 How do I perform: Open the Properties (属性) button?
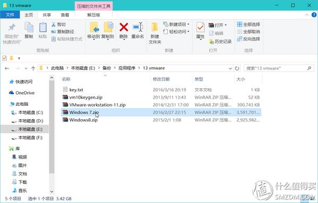[200, 30]
